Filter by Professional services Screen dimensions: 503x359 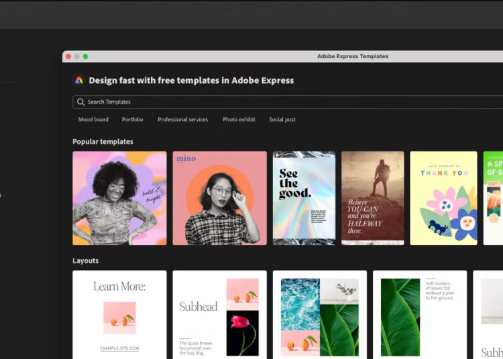pos(182,120)
